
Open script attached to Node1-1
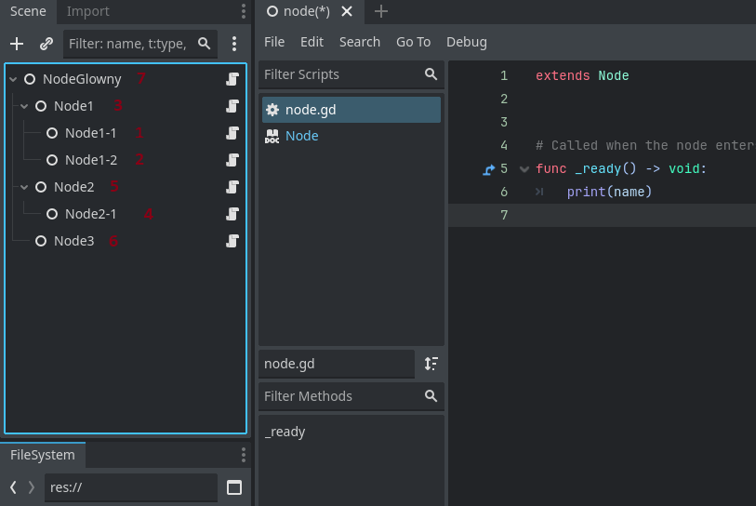point(232,133)
